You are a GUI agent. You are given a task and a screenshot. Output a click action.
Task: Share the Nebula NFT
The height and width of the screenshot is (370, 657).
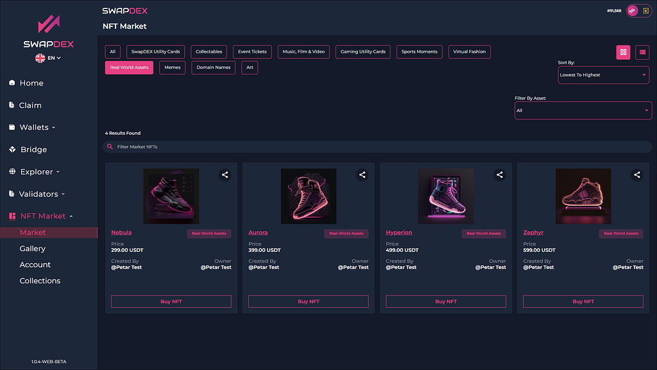(x=225, y=175)
